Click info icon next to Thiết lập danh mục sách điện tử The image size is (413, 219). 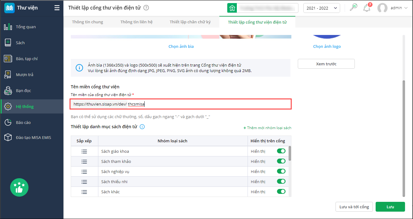(142, 127)
